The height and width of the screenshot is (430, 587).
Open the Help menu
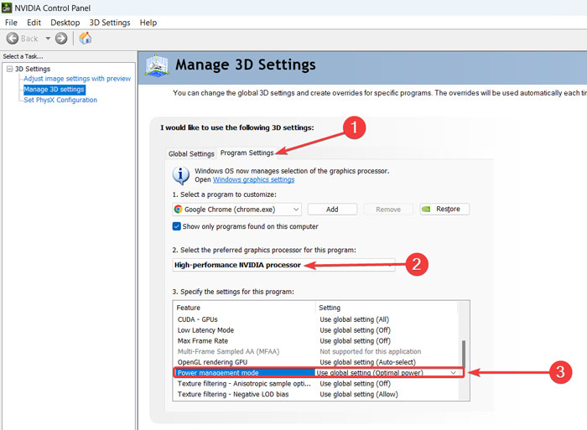(x=148, y=23)
